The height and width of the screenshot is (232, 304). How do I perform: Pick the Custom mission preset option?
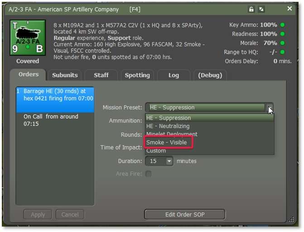tap(156, 151)
